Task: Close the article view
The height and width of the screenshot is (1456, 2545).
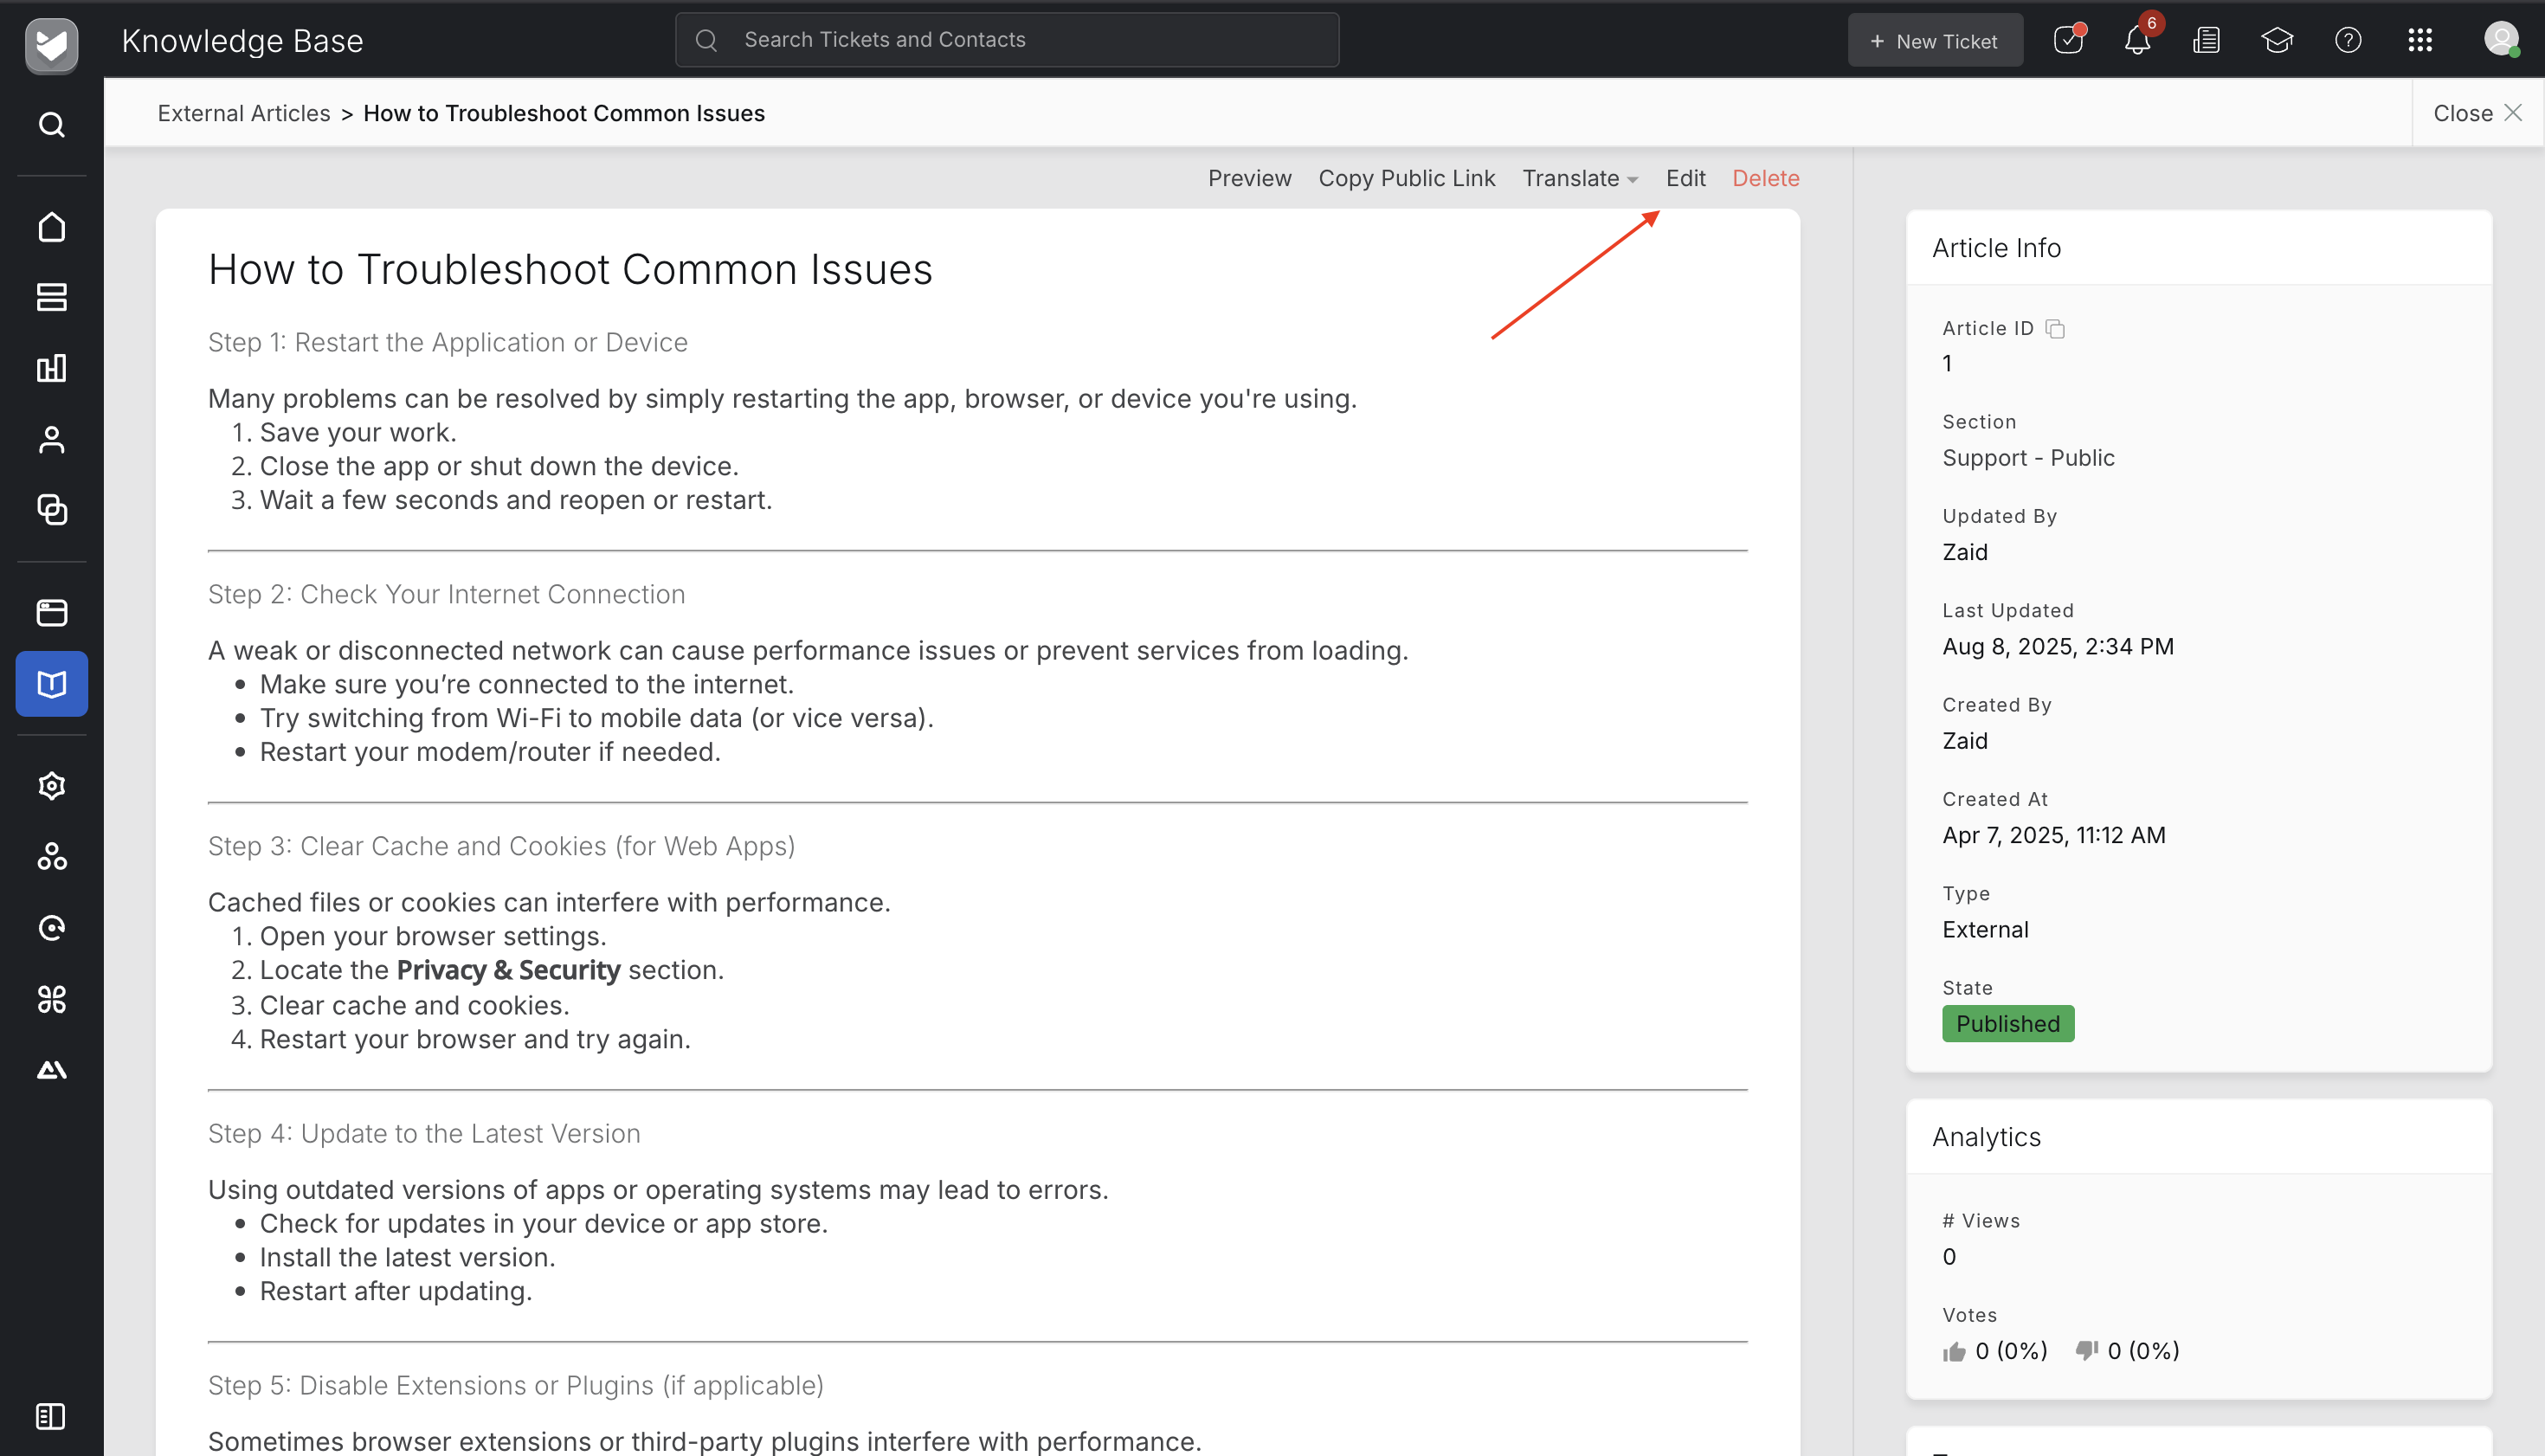Action: (x=2477, y=113)
